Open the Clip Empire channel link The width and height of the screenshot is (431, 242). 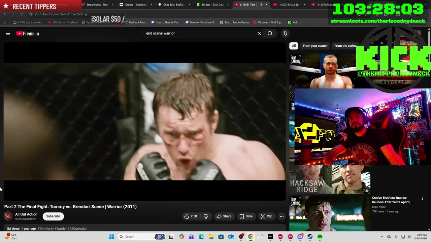(x=379, y=207)
